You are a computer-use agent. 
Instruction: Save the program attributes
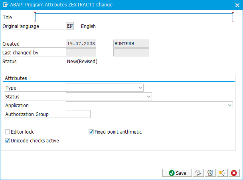click(177, 173)
